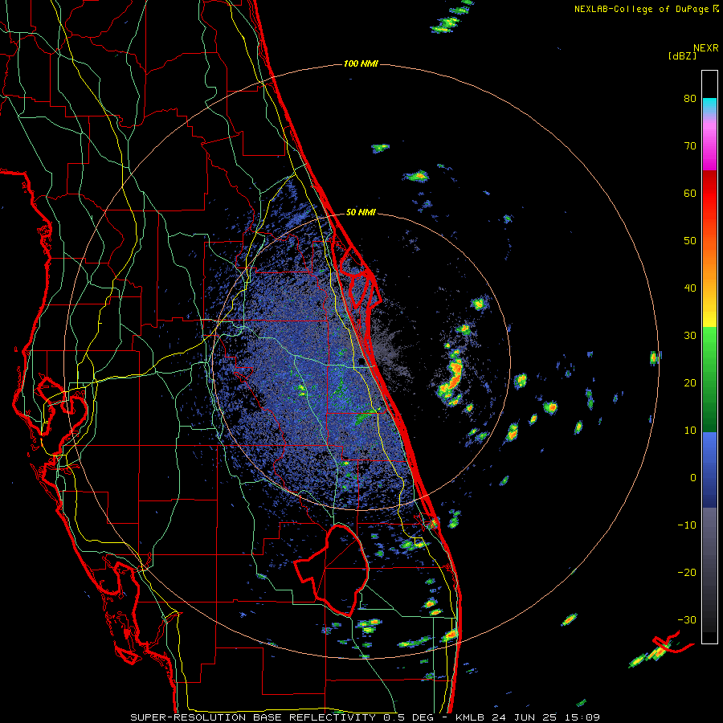Click the green band of the reflectivity color bar
723x723 pixels.
(x=709, y=378)
